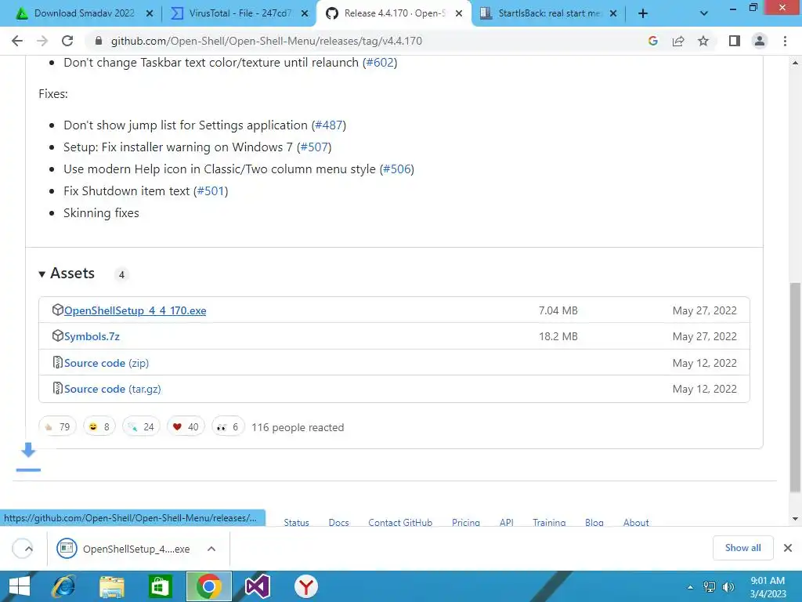802x602 pixels.
Task: Collapse the Assets section
Action: coord(67,274)
